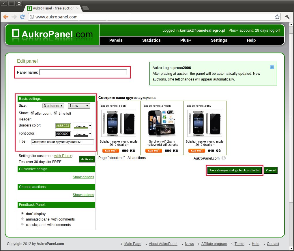Viewport: 294px width, 251px height.
Task: Open the Affiliate program footer link
Action: (214, 244)
